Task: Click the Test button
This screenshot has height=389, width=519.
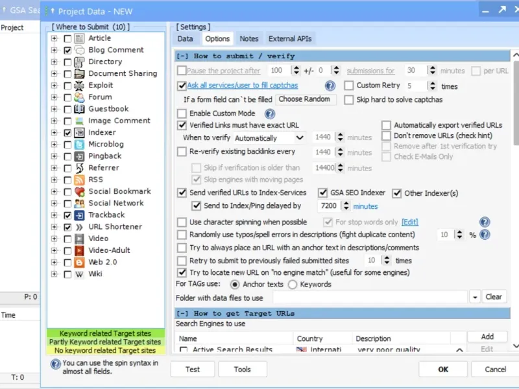Action: pyautogui.click(x=193, y=369)
